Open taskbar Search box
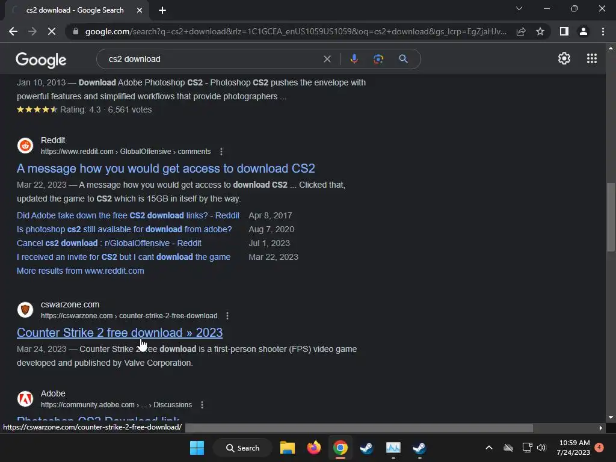616x462 pixels. pyautogui.click(x=242, y=448)
